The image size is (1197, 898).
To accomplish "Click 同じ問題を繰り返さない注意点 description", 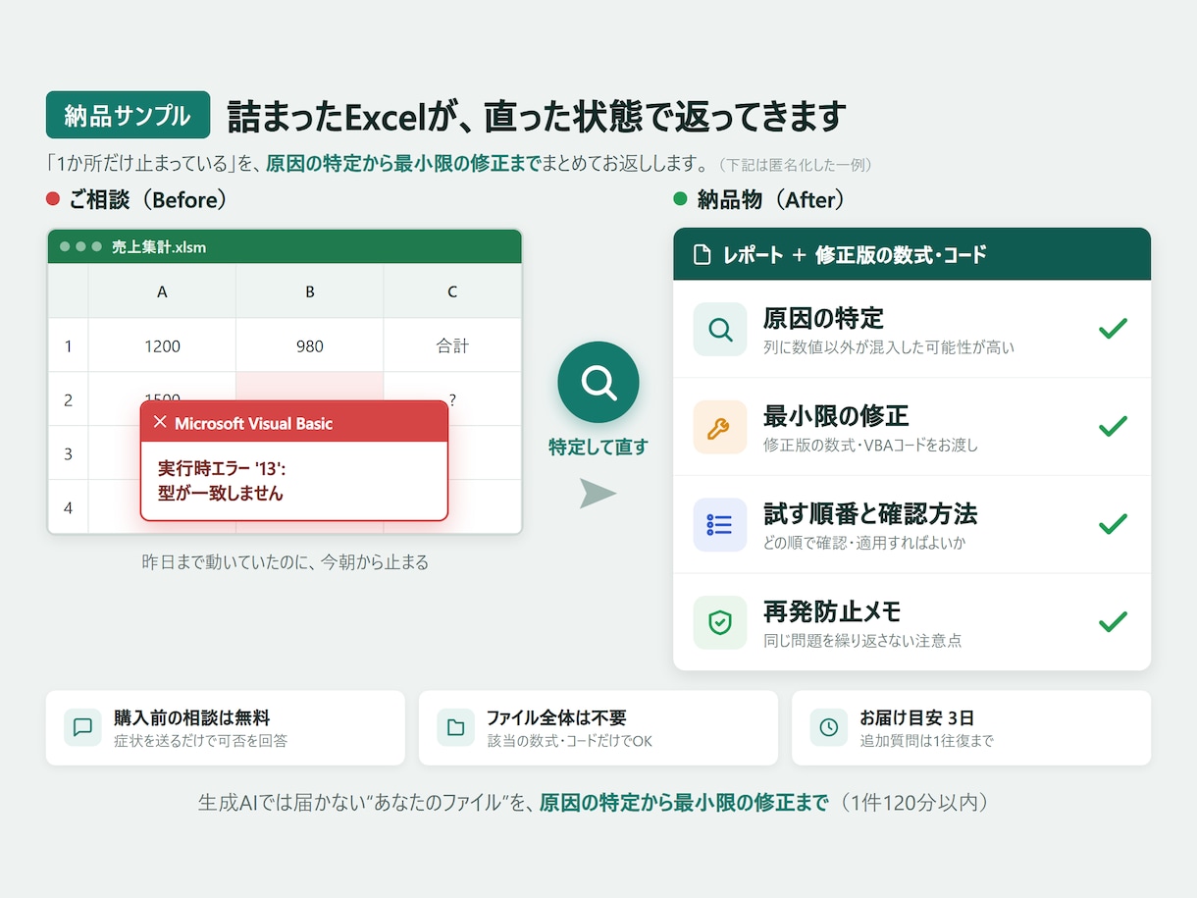I will (862, 641).
